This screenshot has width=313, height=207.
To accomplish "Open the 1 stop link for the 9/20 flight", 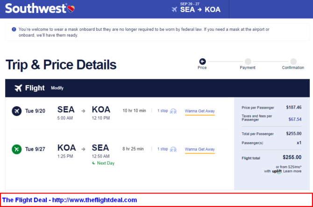I will pos(163,111).
